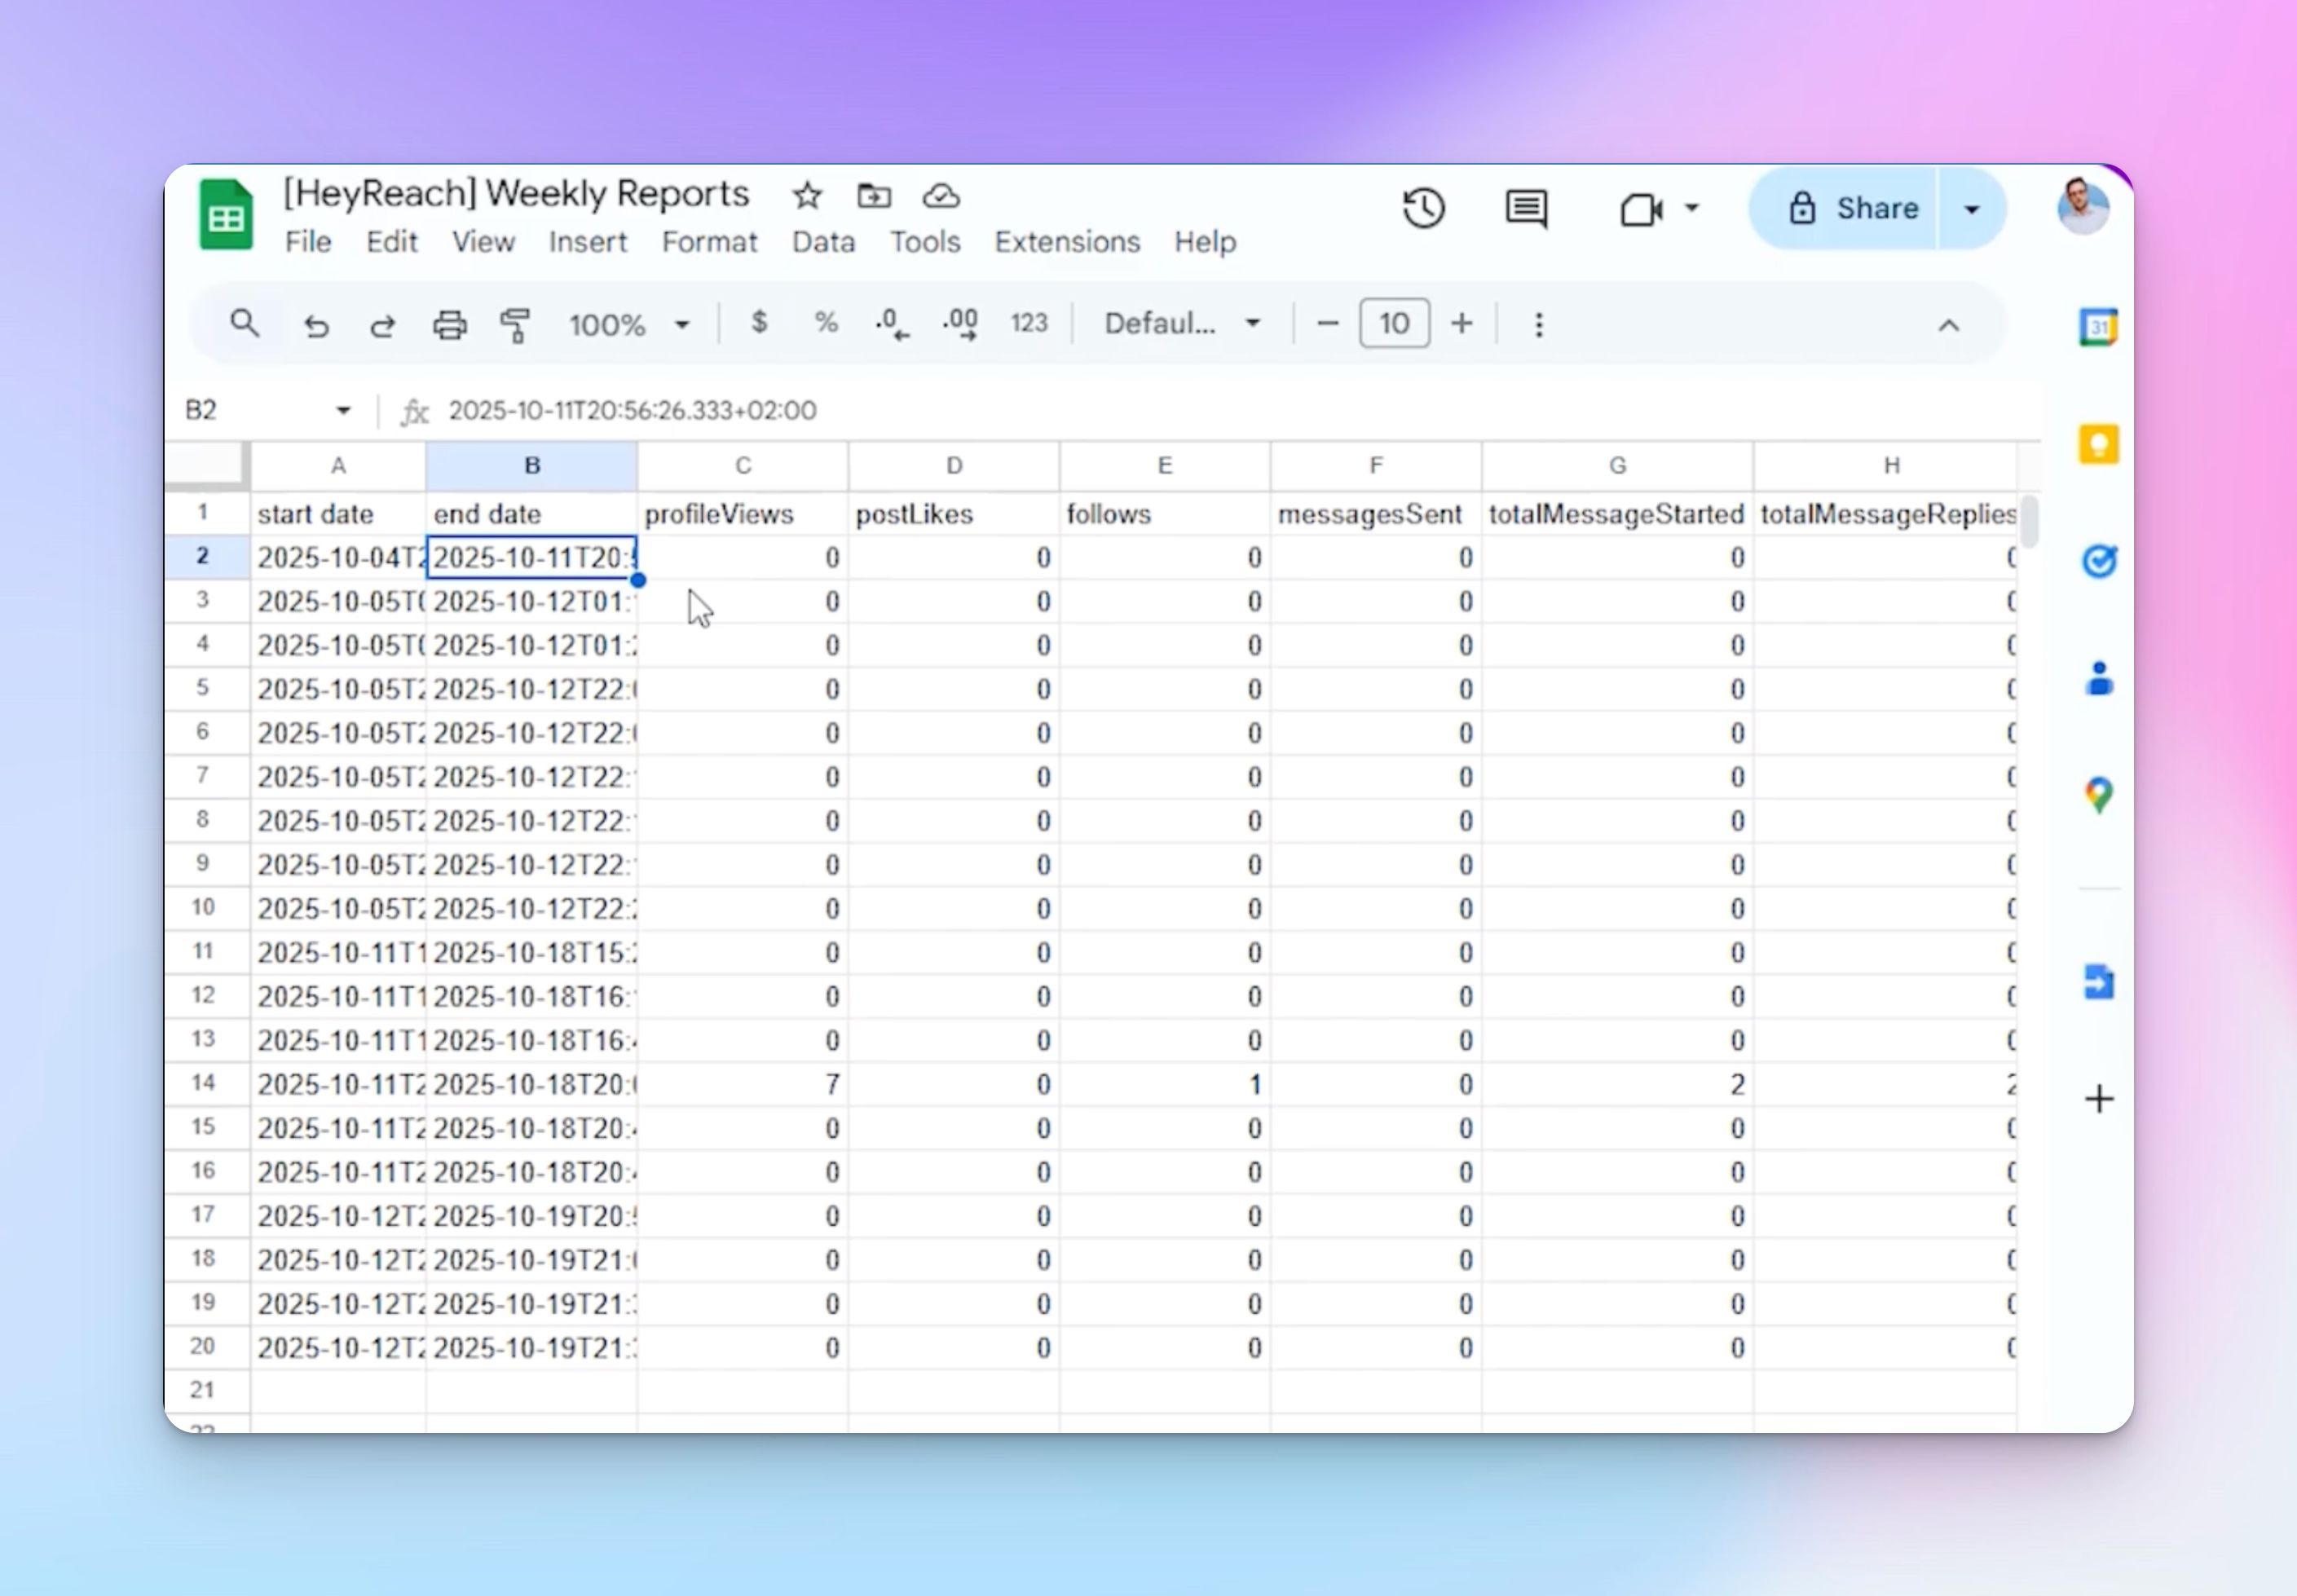The height and width of the screenshot is (1596, 2297).
Task: Click the search menus magnifier icon
Action: [245, 324]
